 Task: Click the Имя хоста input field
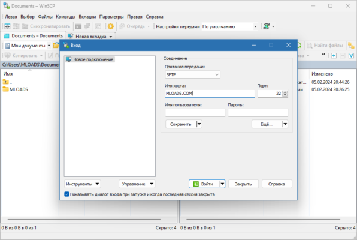210,94
